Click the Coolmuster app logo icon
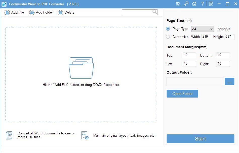 (4, 4)
